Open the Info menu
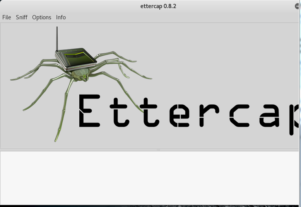Viewport: 301px width, 207px height. coord(61,17)
